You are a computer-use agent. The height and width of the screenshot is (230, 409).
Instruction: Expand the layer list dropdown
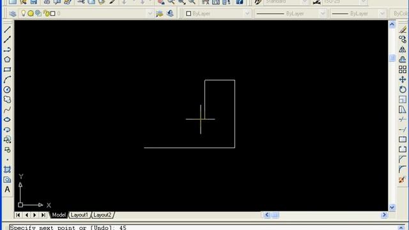point(150,13)
